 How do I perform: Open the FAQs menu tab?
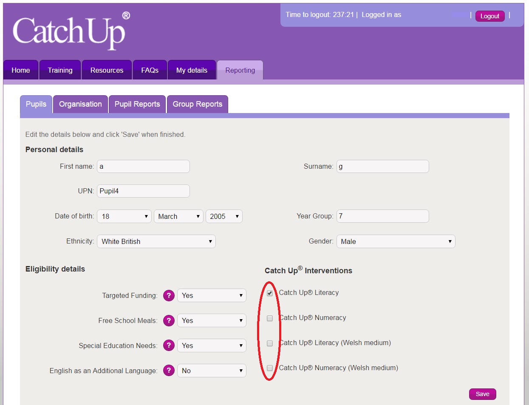tap(150, 70)
